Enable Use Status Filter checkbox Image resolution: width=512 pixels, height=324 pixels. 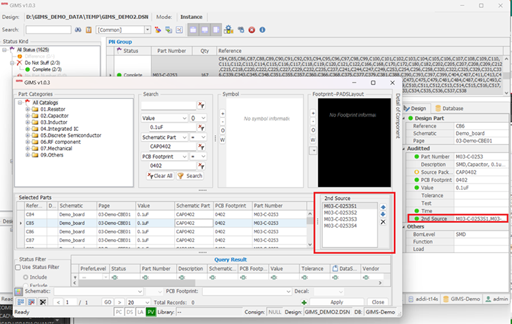(x=18, y=267)
